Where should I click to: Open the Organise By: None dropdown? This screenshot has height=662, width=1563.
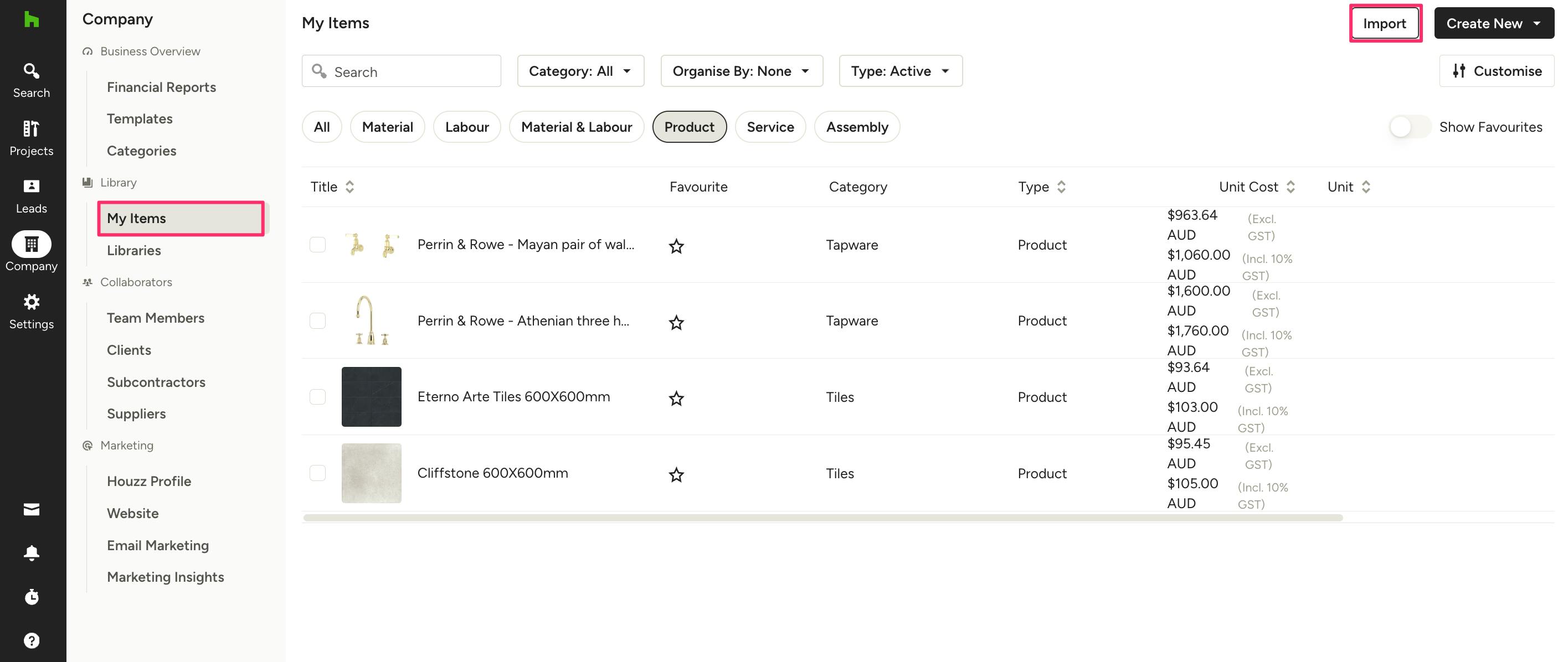tap(741, 71)
